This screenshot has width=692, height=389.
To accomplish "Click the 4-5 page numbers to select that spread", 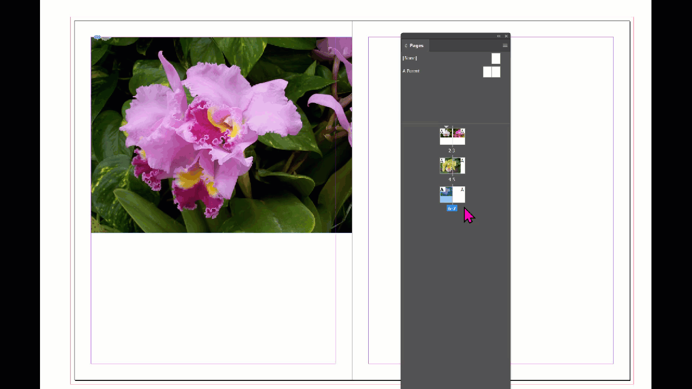I will point(452,179).
